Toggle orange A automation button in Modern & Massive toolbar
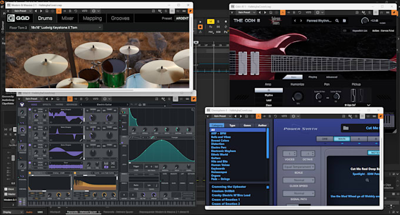Image resolution: width=400 pixels, height=215 pixels. tap(59, 11)
